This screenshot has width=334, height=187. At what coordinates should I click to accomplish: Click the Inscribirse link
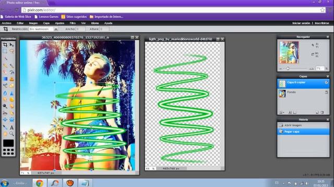click(322, 23)
